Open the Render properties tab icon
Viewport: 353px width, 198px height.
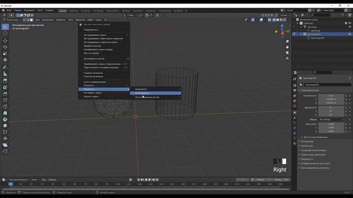tap(295, 86)
